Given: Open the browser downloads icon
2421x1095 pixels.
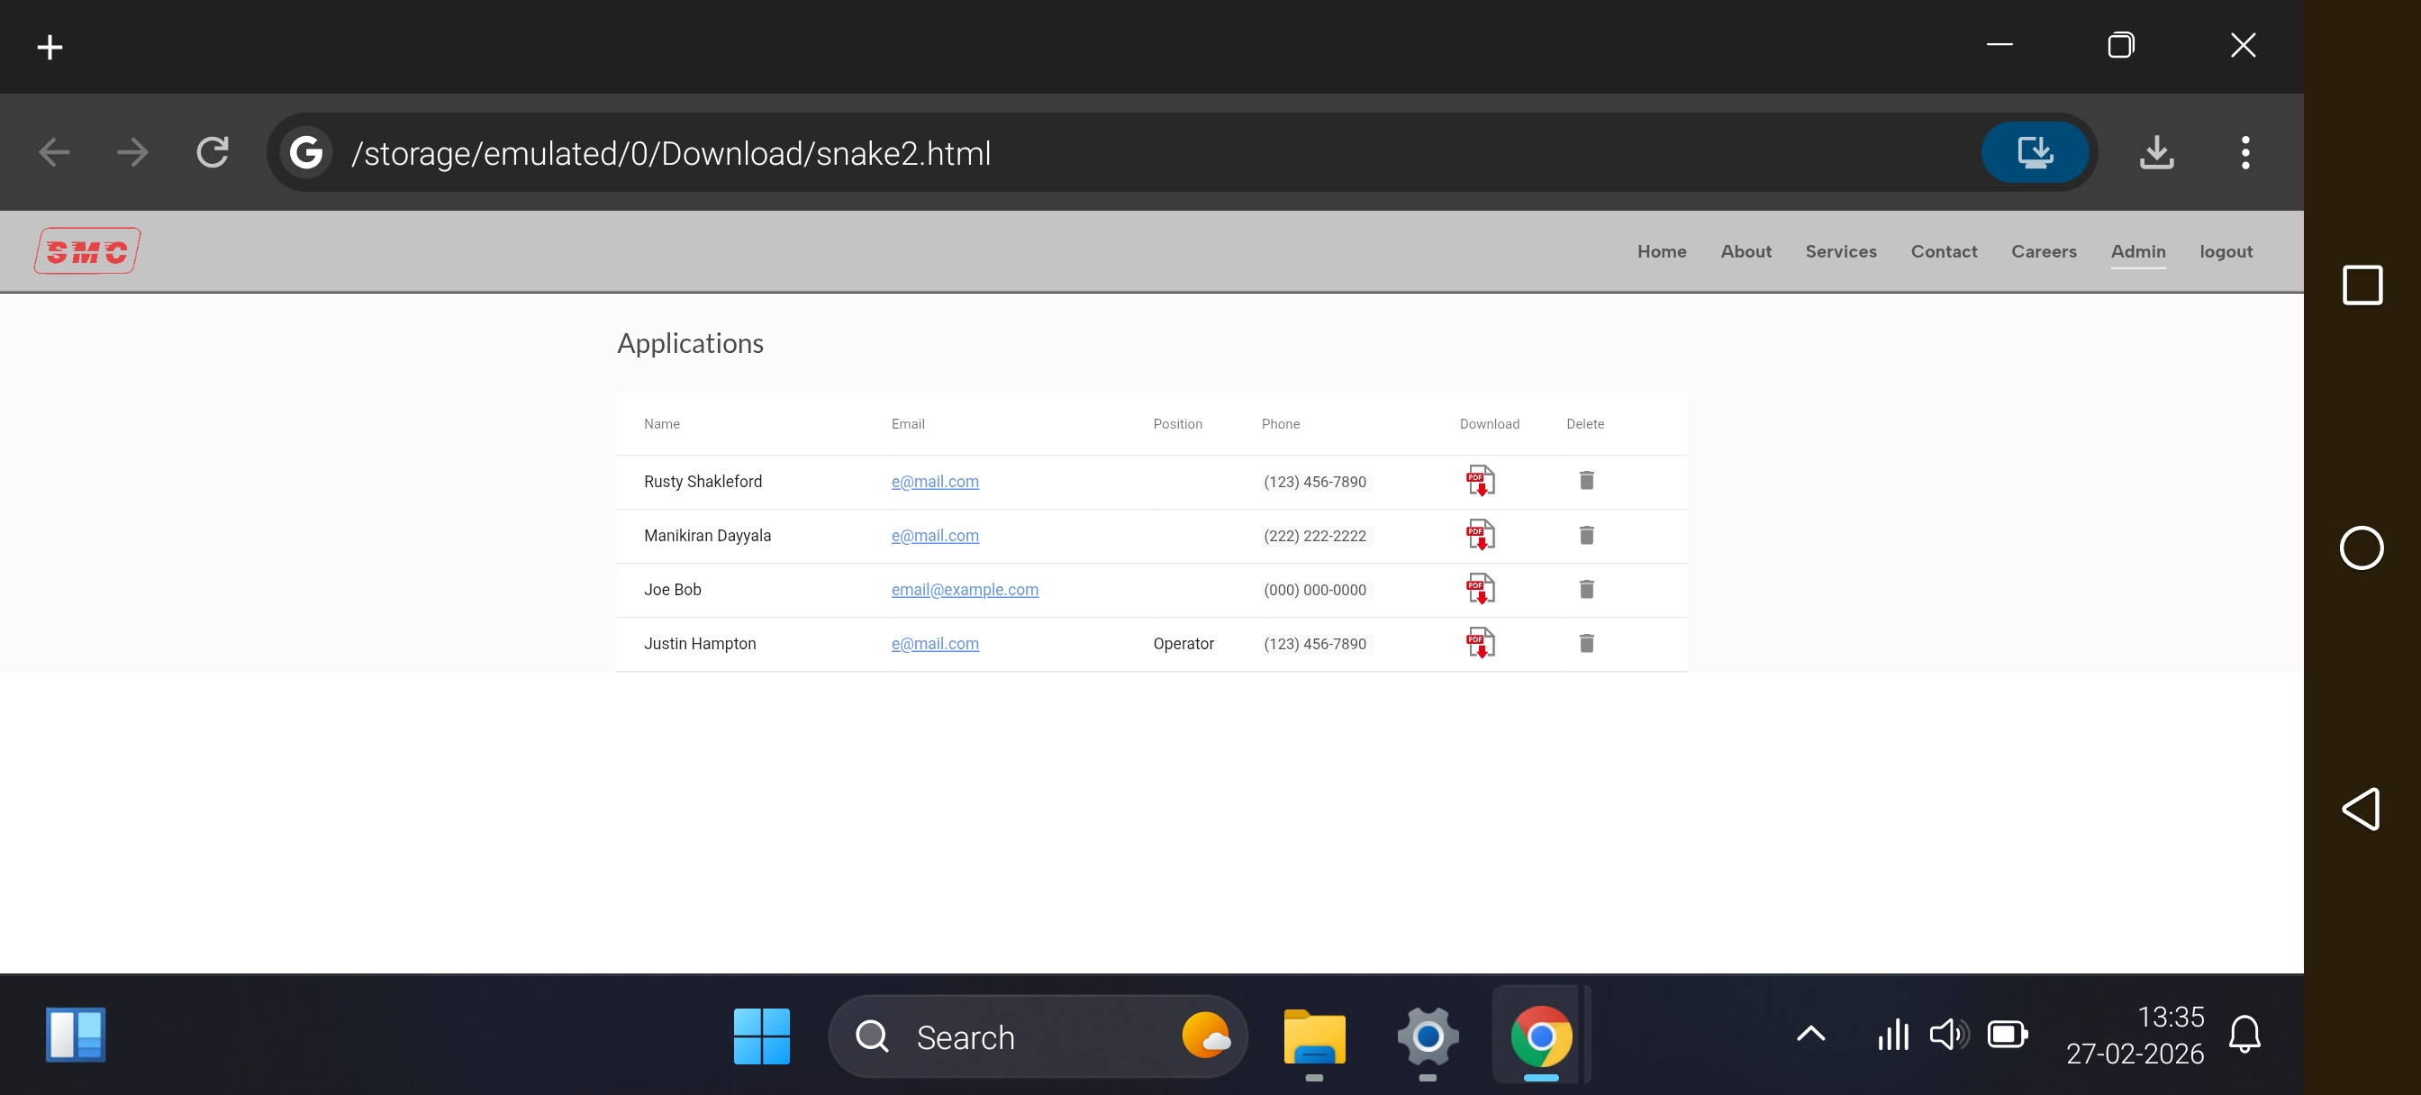Looking at the screenshot, I should [2156, 152].
